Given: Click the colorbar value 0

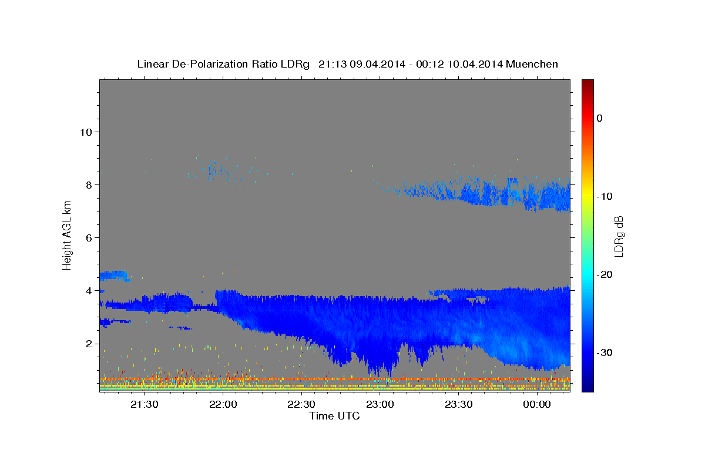Looking at the screenshot, I should 600,118.
